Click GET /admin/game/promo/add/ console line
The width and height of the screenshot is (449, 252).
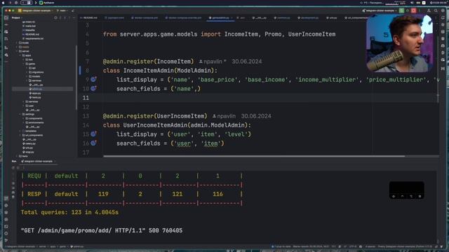(102, 230)
